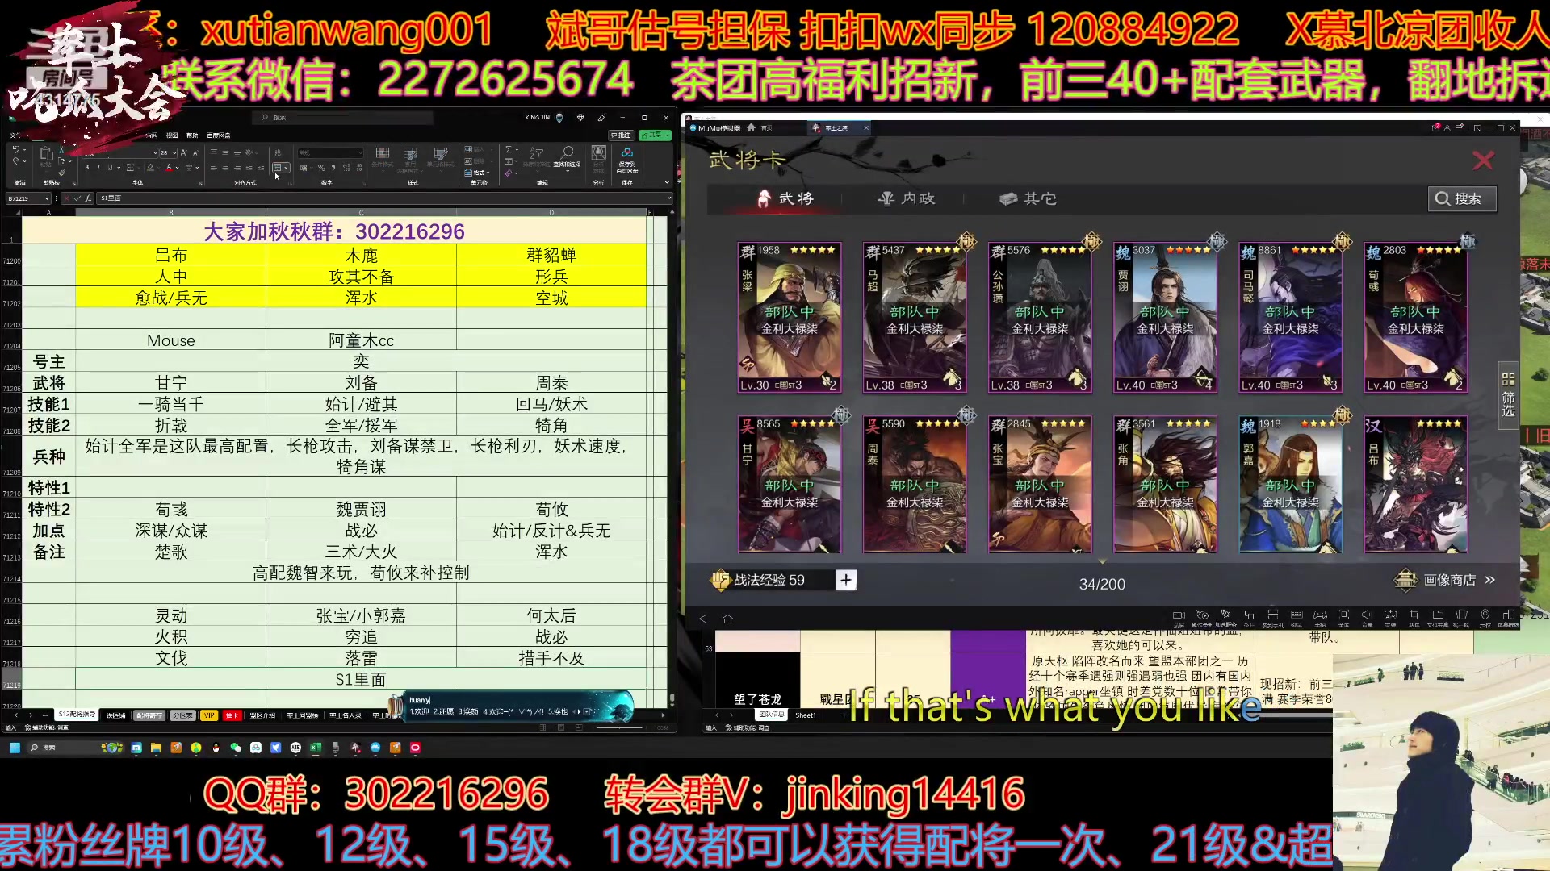The width and height of the screenshot is (1550, 871).
Task: Switch to the 盟区介绍 sheet tab
Action: point(262,715)
